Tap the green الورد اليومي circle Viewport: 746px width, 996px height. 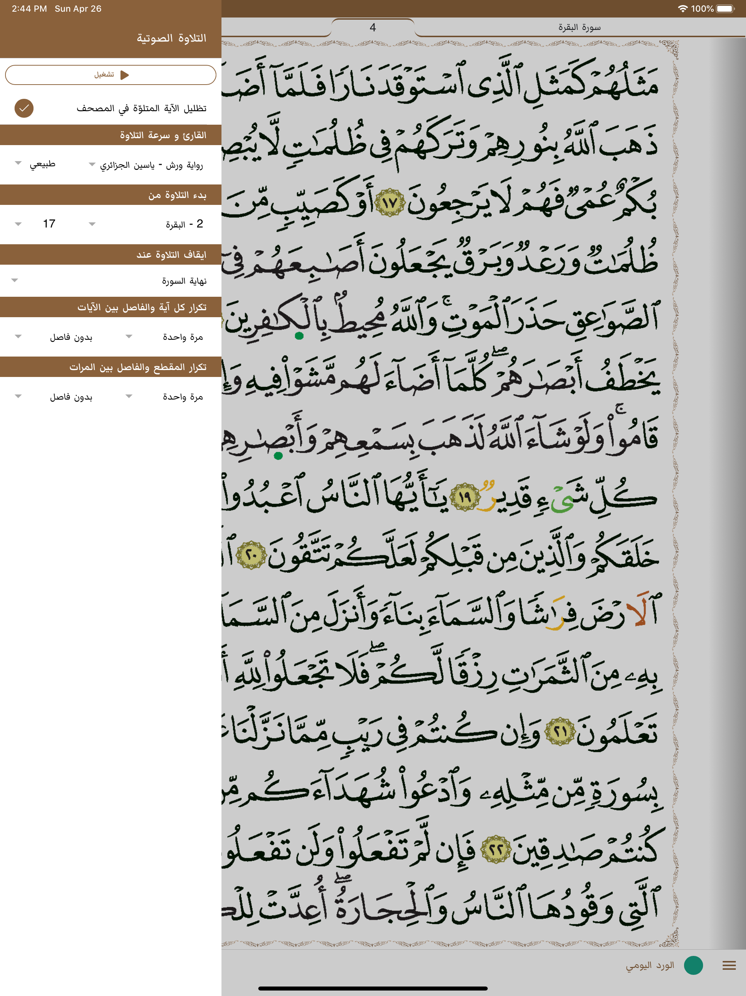693,965
